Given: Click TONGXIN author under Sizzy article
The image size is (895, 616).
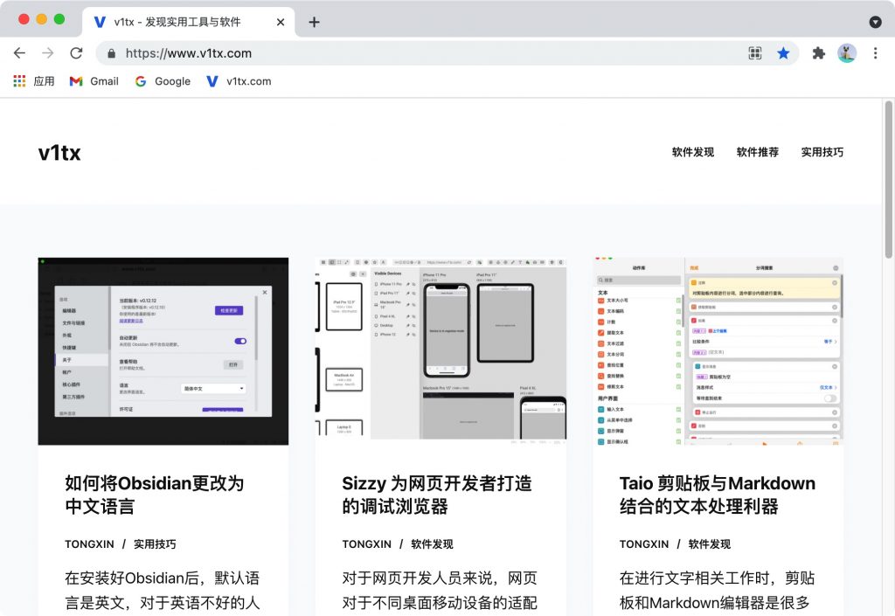Looking at the screenshot, I should (x=366, y=544).
